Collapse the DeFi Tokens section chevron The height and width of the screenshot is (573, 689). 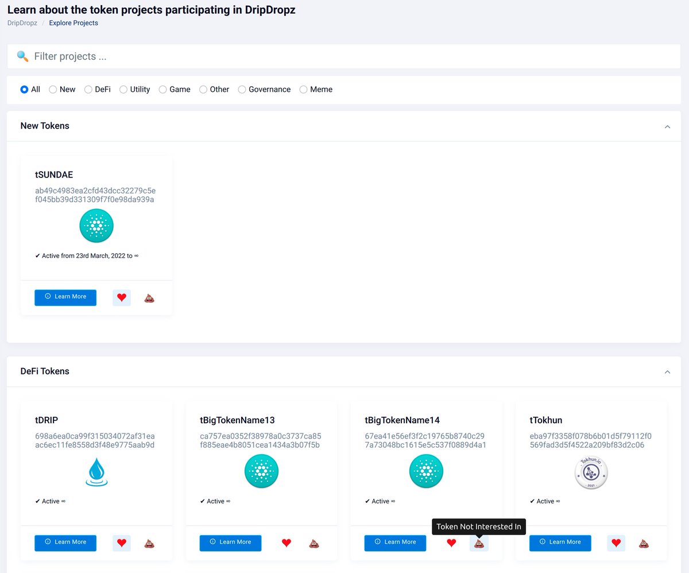(667, 372)
